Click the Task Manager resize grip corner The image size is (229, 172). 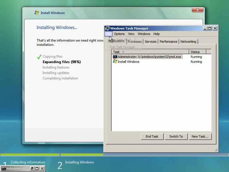click(216, 150)
